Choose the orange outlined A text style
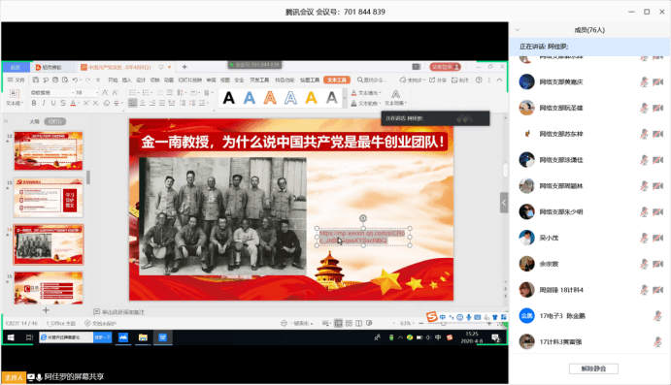 270,98
